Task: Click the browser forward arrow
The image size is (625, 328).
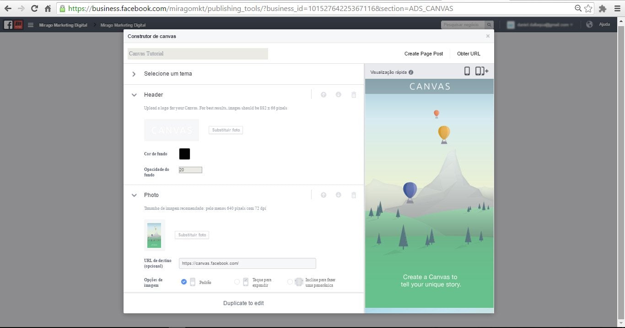Action: 21,8
